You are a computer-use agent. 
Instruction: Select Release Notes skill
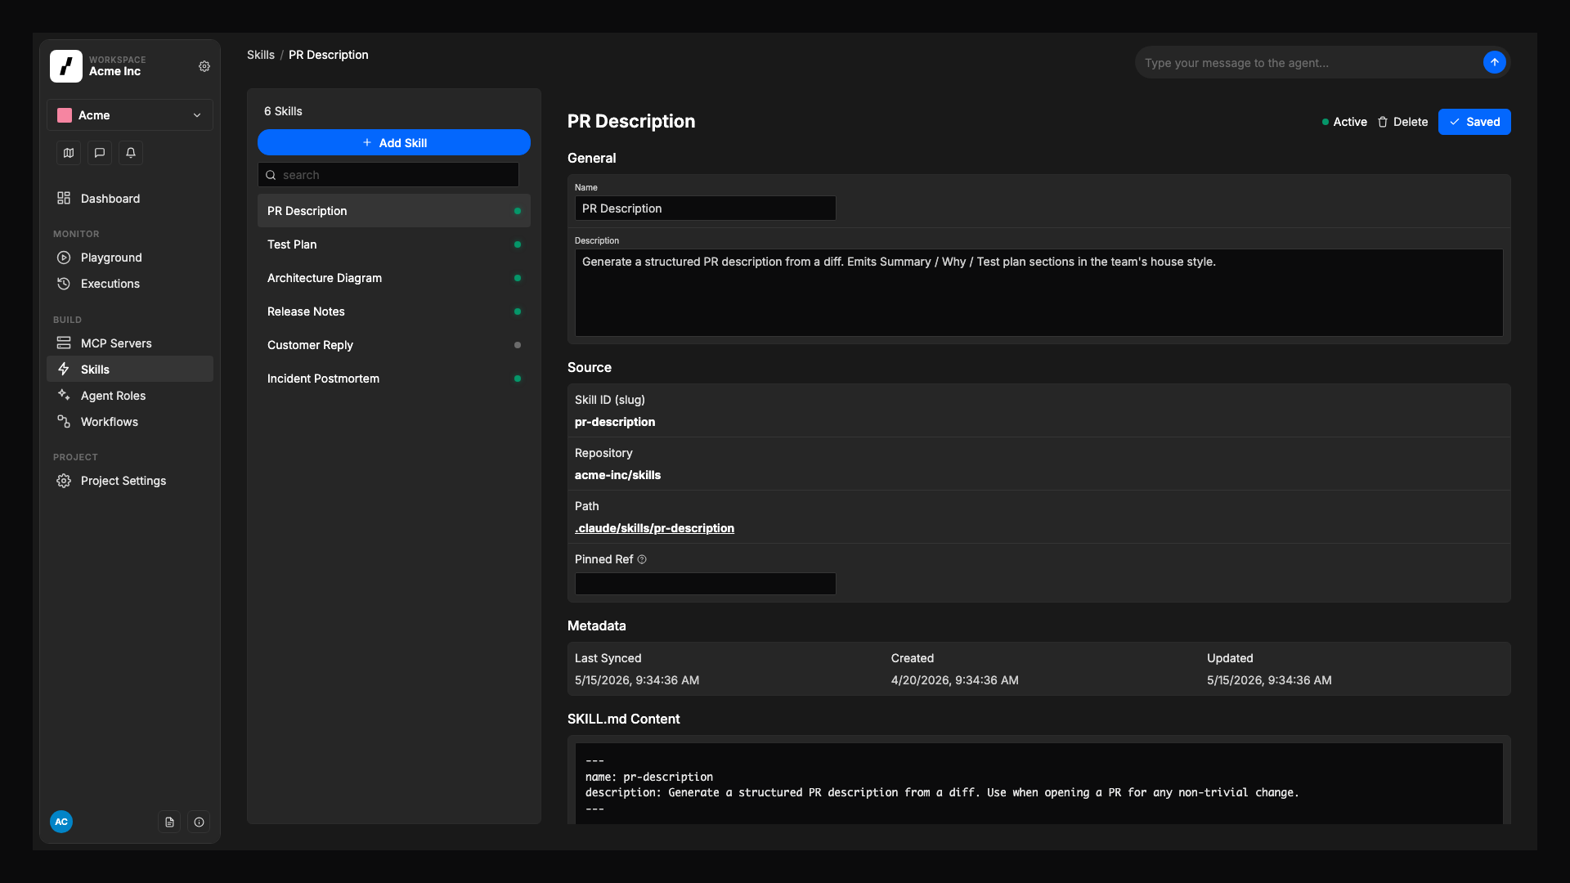(394, 312)
